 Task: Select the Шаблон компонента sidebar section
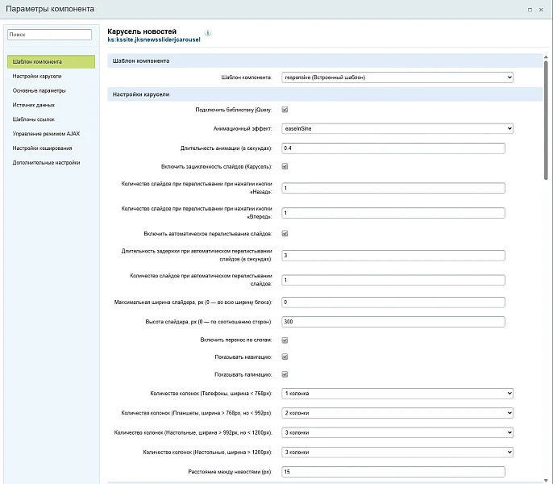click(x=51, y=62)
